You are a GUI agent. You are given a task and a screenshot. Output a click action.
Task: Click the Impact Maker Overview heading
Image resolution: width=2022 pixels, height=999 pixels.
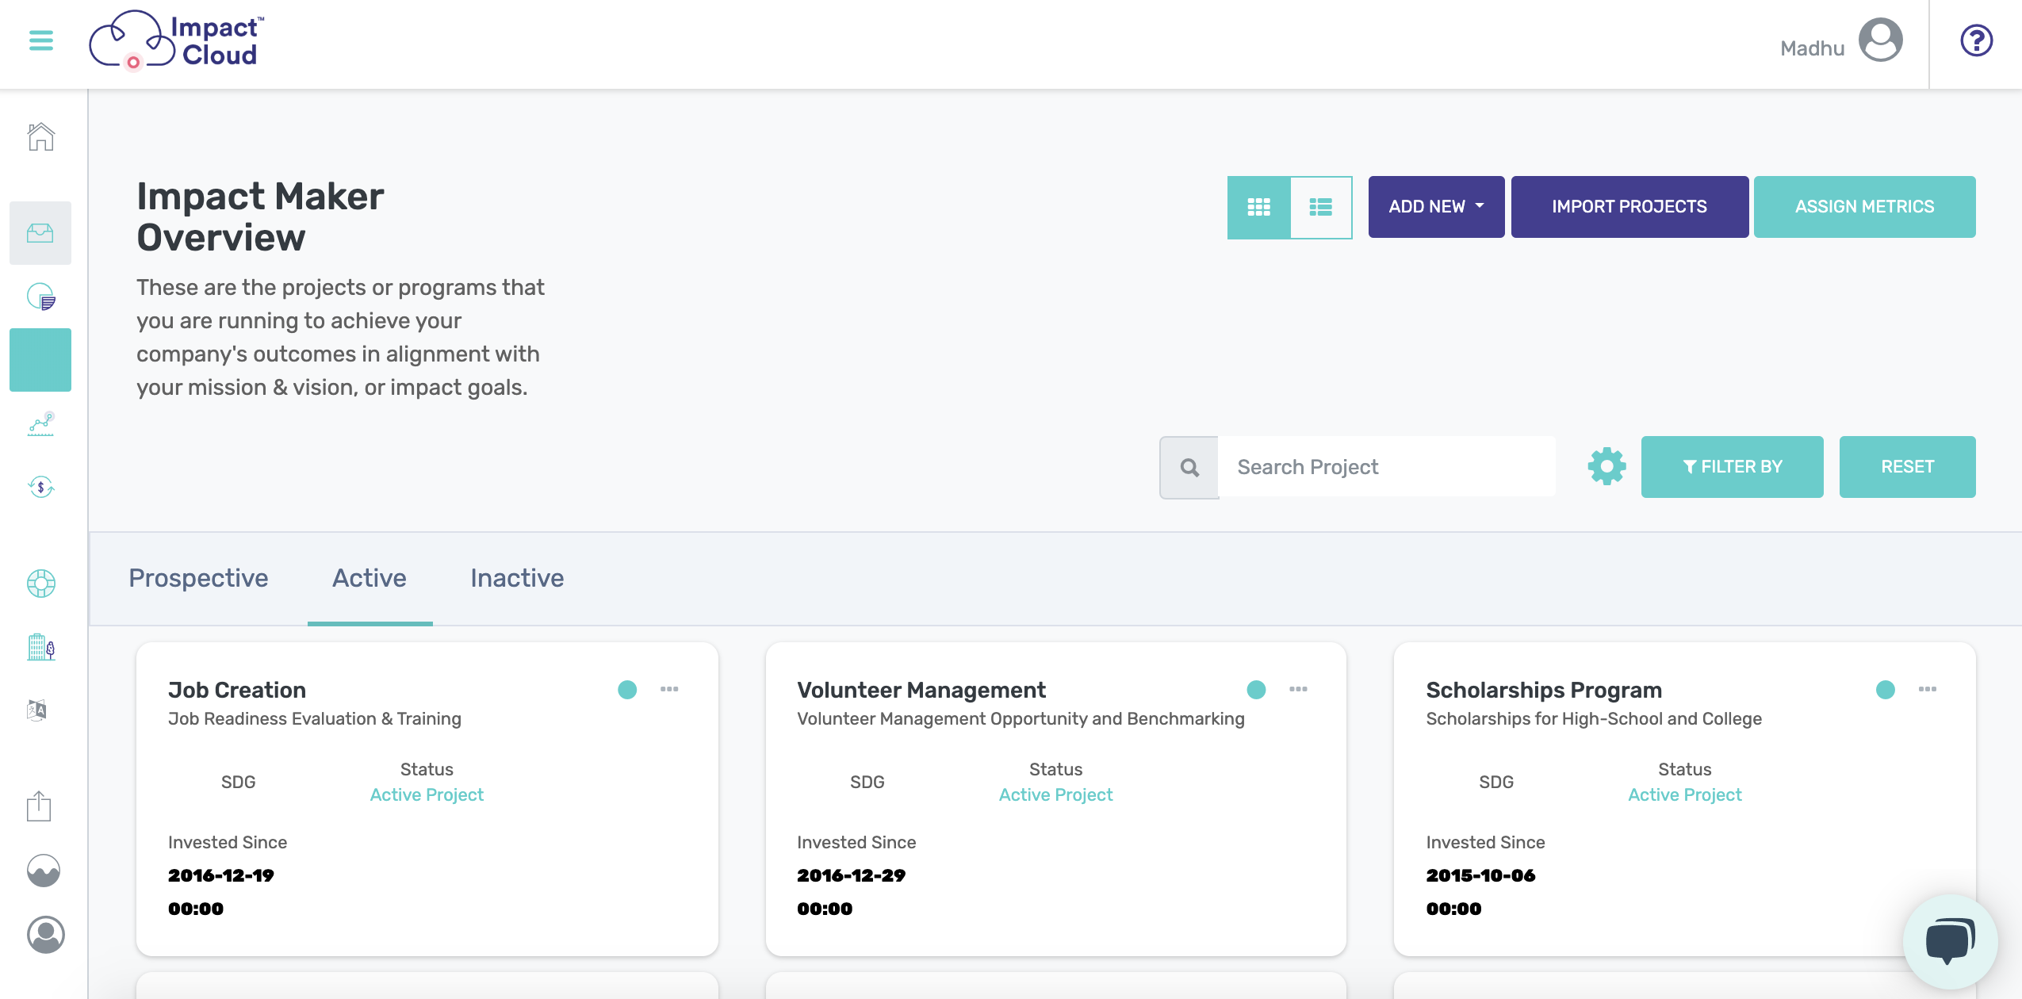coord(260,216)
